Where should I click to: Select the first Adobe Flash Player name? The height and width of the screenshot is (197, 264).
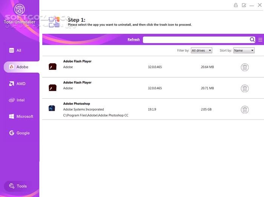click(x=77, y=61)
